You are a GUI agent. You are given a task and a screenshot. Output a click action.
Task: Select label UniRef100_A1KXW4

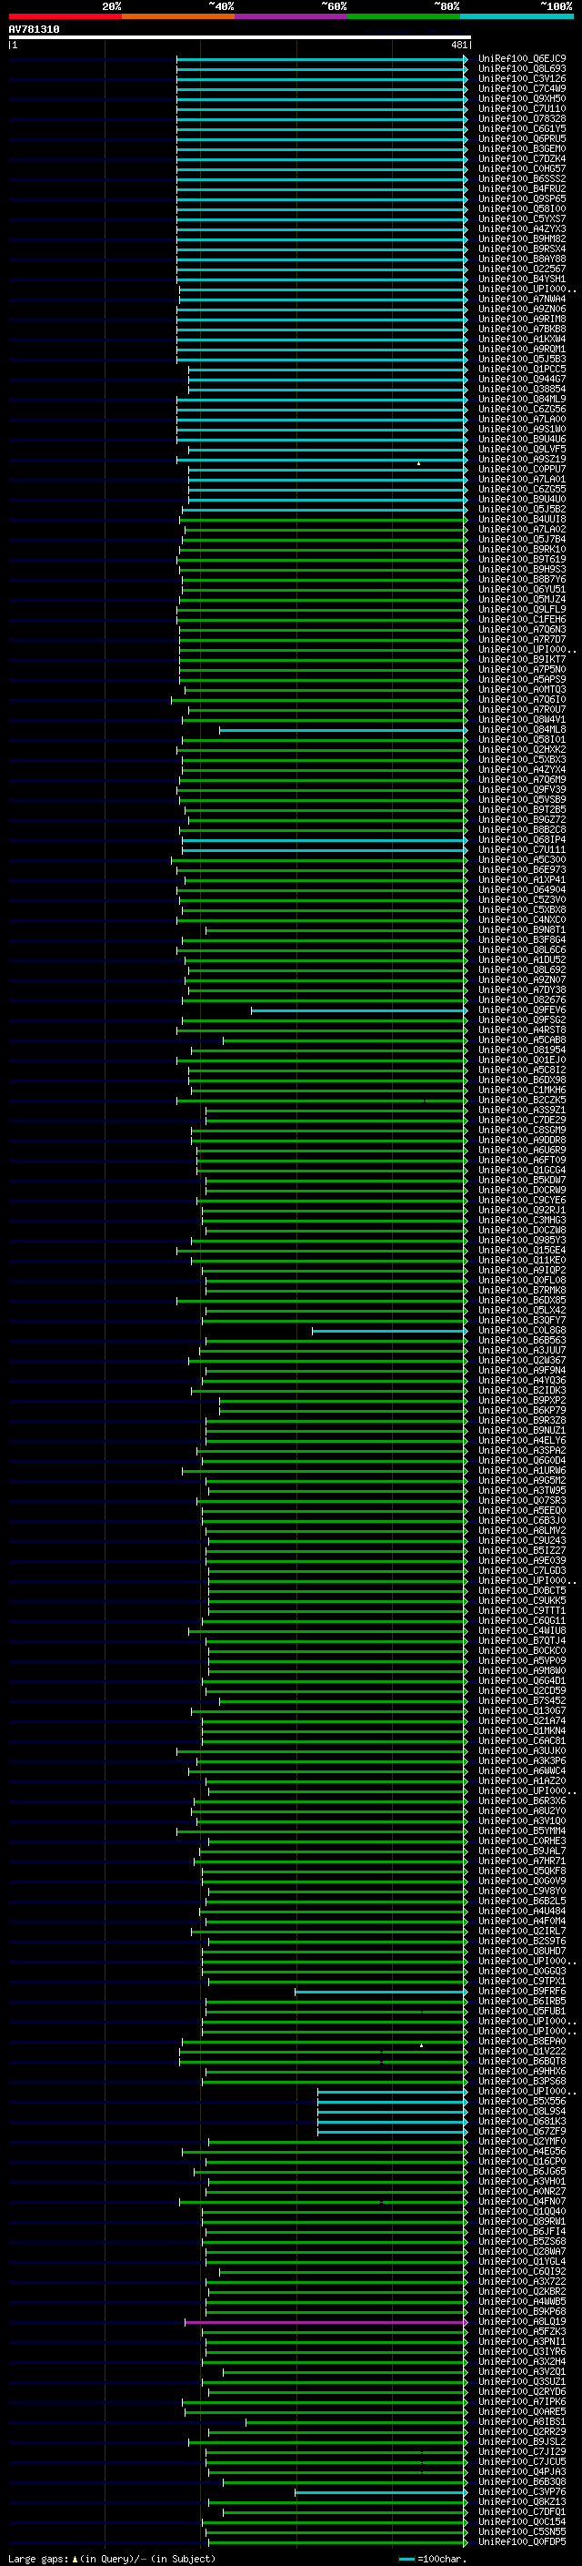click(522, 340)
